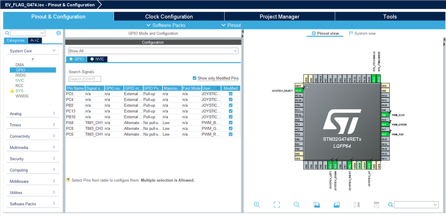
Task: Switch to the Clock Configuration tab
Action: (169, 17)
